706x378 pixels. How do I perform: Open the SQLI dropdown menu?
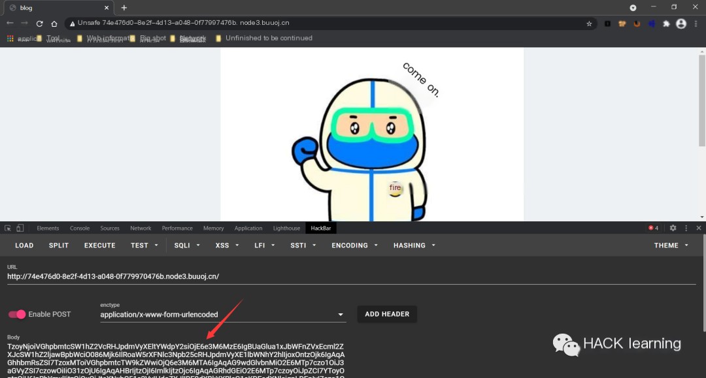pos(187,245)
